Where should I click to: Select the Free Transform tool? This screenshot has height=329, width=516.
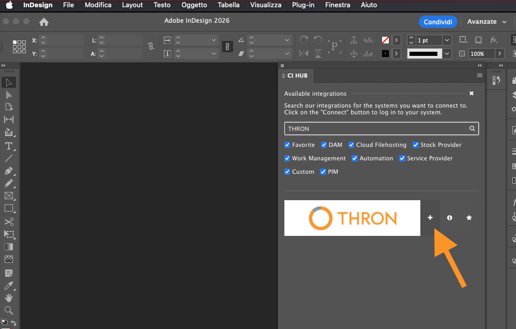tap(9, 234)
